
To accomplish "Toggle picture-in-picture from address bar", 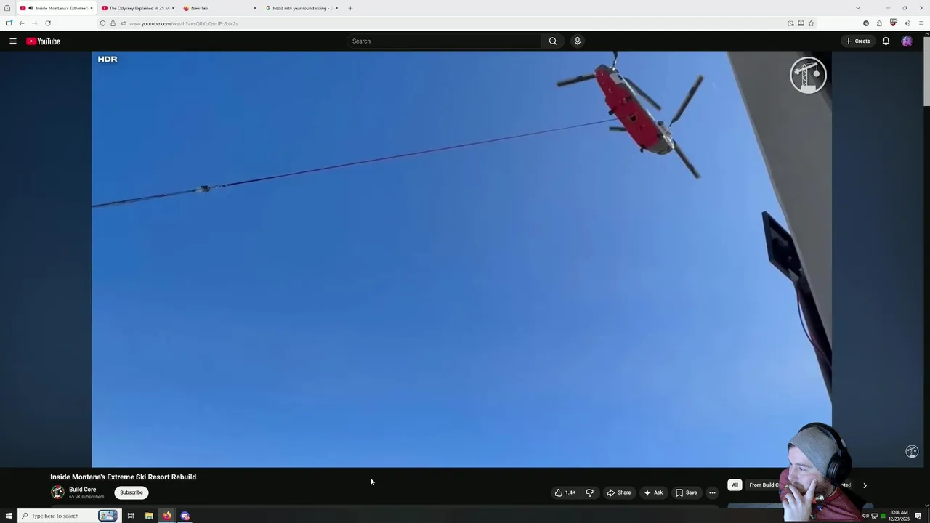I will (x=790, y=23).
